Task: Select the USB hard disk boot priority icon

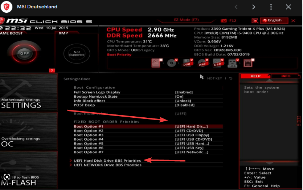Action: pyautogui.click(x=218, y=63)
